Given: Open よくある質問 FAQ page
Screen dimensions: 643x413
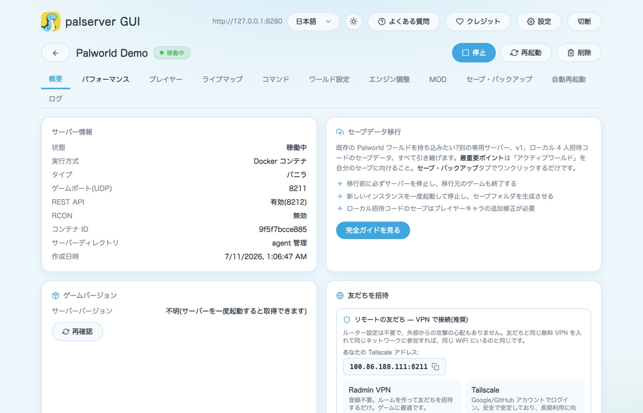Looking at the screenshot, I should click(404, 21).
